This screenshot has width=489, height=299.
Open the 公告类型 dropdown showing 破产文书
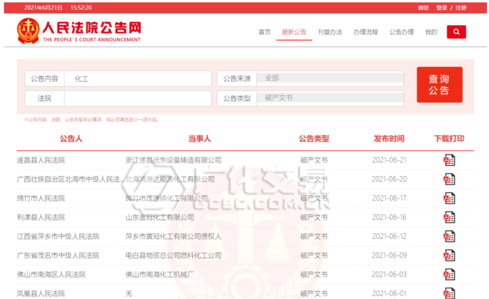pyautogui.click(x=330, y=98)
